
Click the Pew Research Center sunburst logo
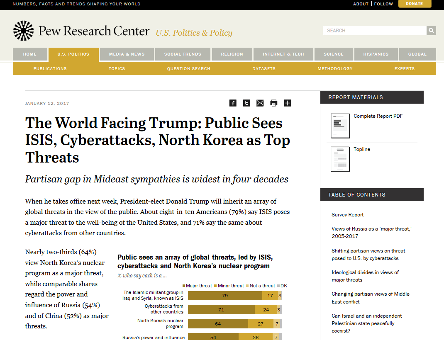[x=23, y=31]
